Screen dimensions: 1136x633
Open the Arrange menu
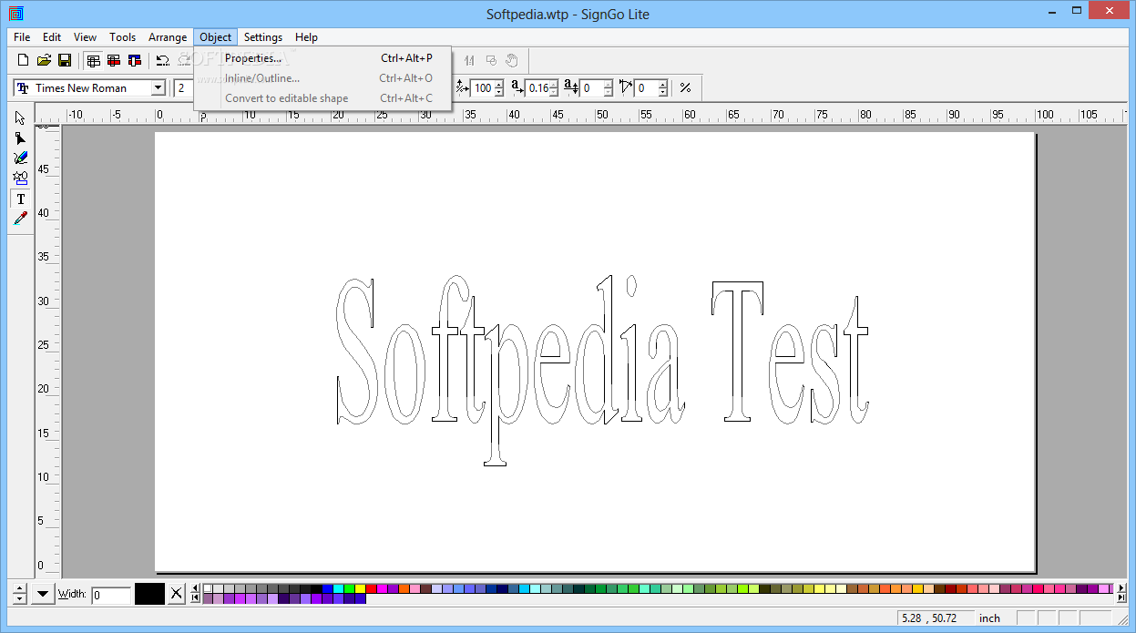pos(168,37)
